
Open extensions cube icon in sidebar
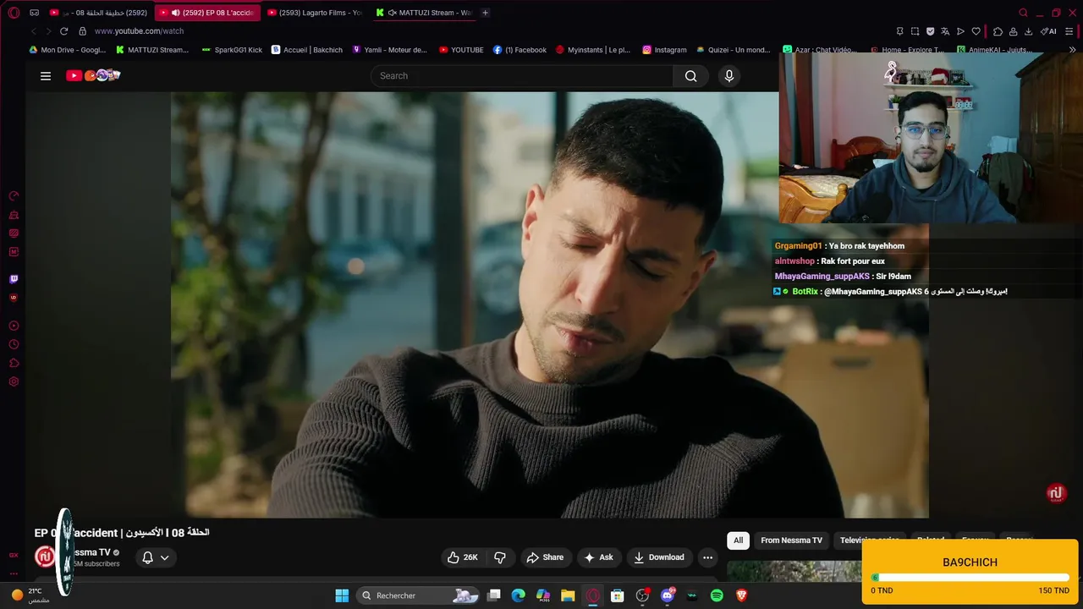click(14, 363)
